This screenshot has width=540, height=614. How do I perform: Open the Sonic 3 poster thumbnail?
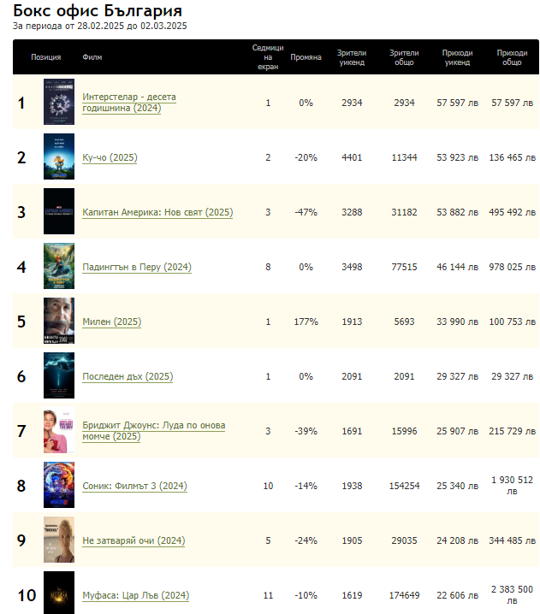pyautogui.click(x=59, y=486)
